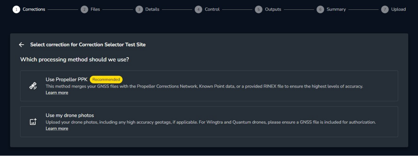Go to the Files step
The image size is (418, 156).
point(95,9)
